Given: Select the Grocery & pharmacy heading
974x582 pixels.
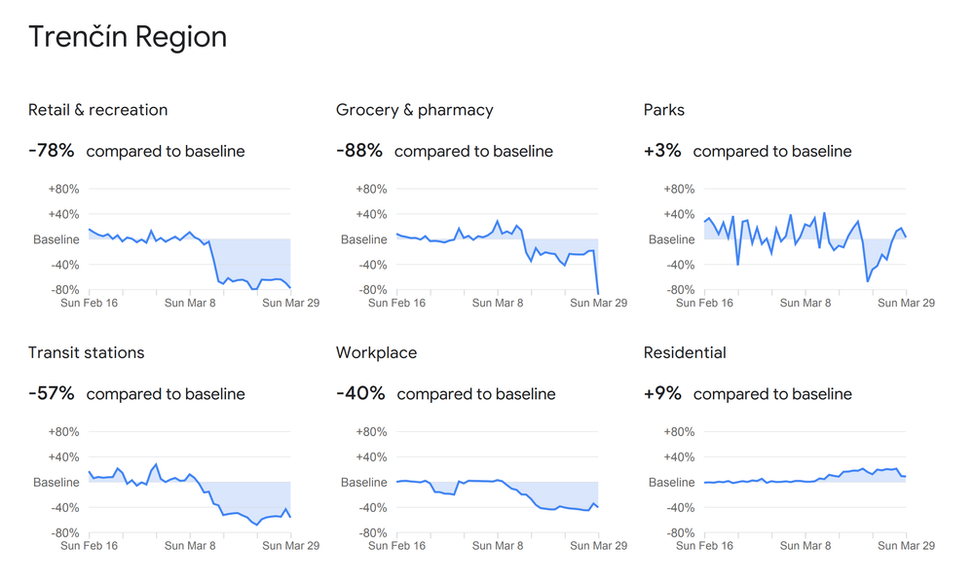Looking at the screenshot, I should tap(415, 110).
